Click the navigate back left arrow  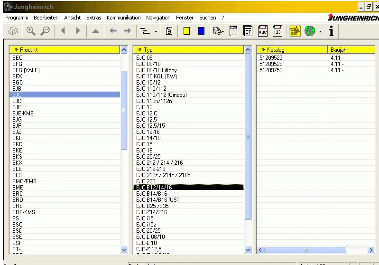pyautogui.click(x=113, y=31)
